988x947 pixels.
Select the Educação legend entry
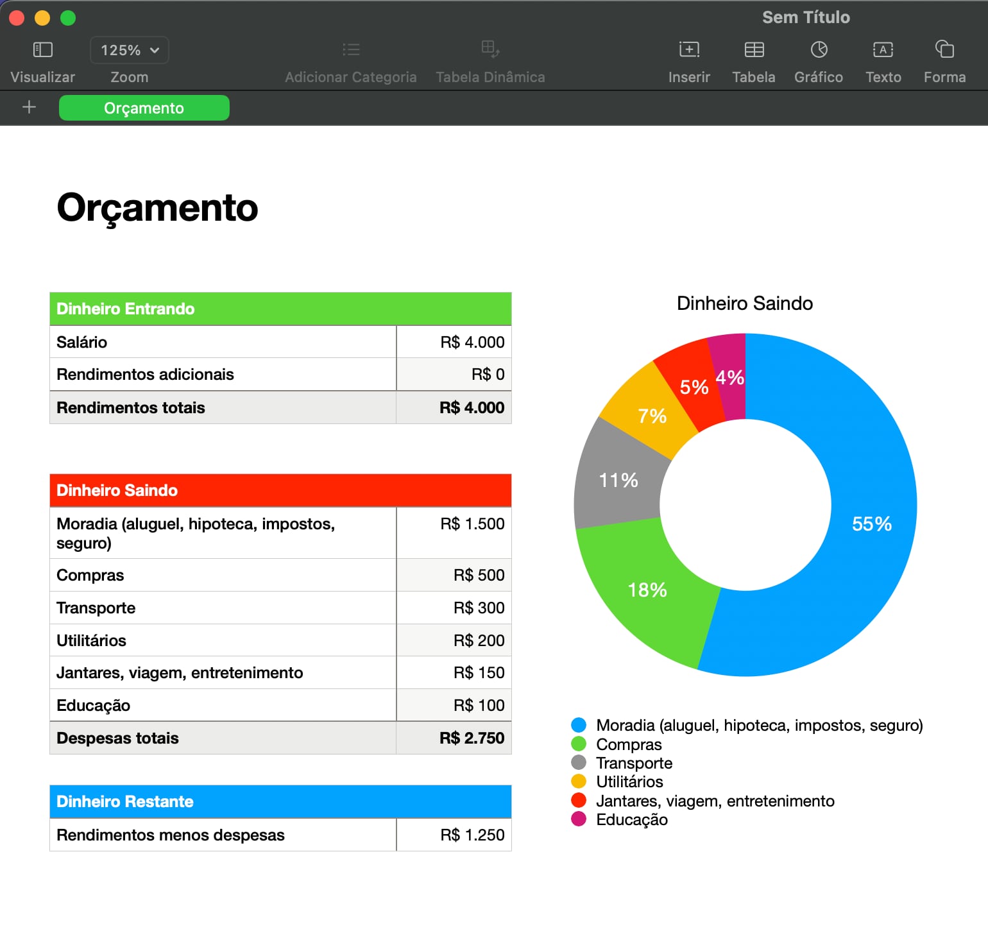click(x=631, y=819)
